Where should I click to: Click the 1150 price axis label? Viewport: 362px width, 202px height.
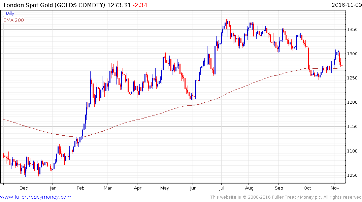[352, 127]
